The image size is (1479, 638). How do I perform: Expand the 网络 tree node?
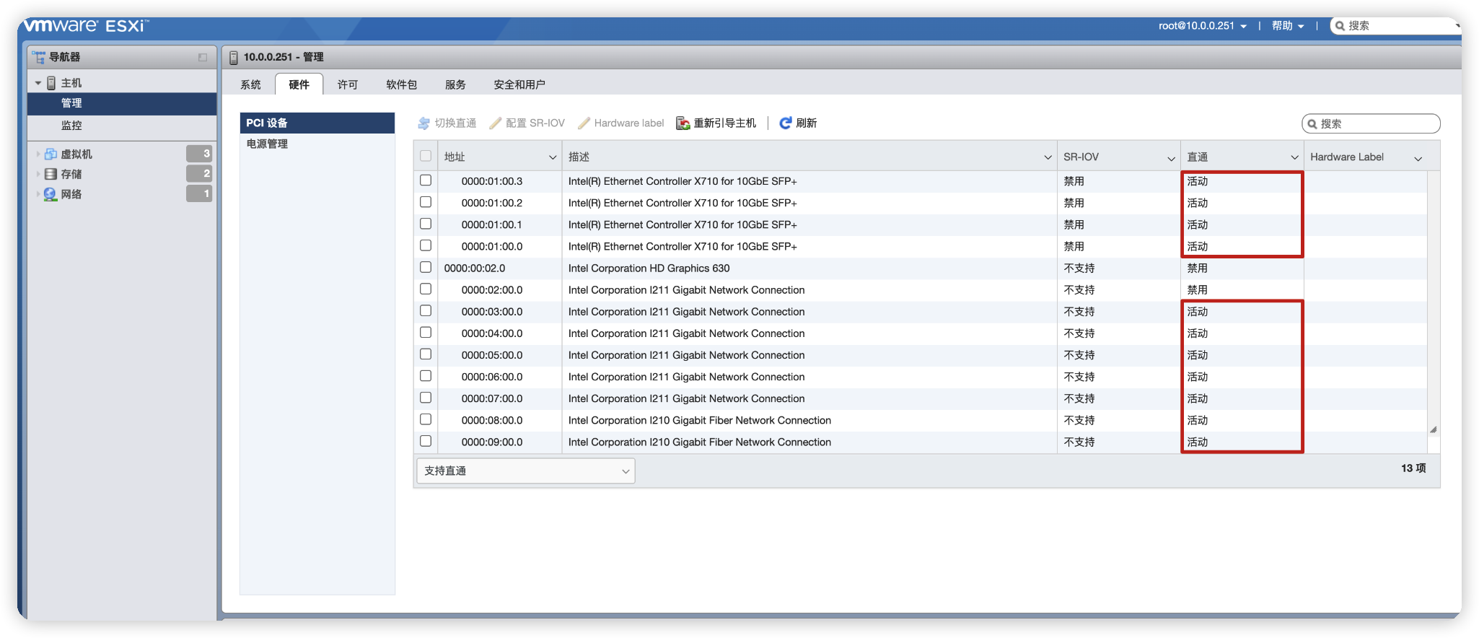coord(38,194)
